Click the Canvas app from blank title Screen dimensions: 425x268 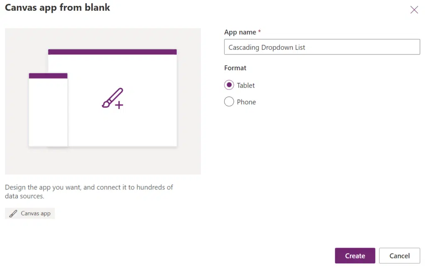(x=57, y=7)
